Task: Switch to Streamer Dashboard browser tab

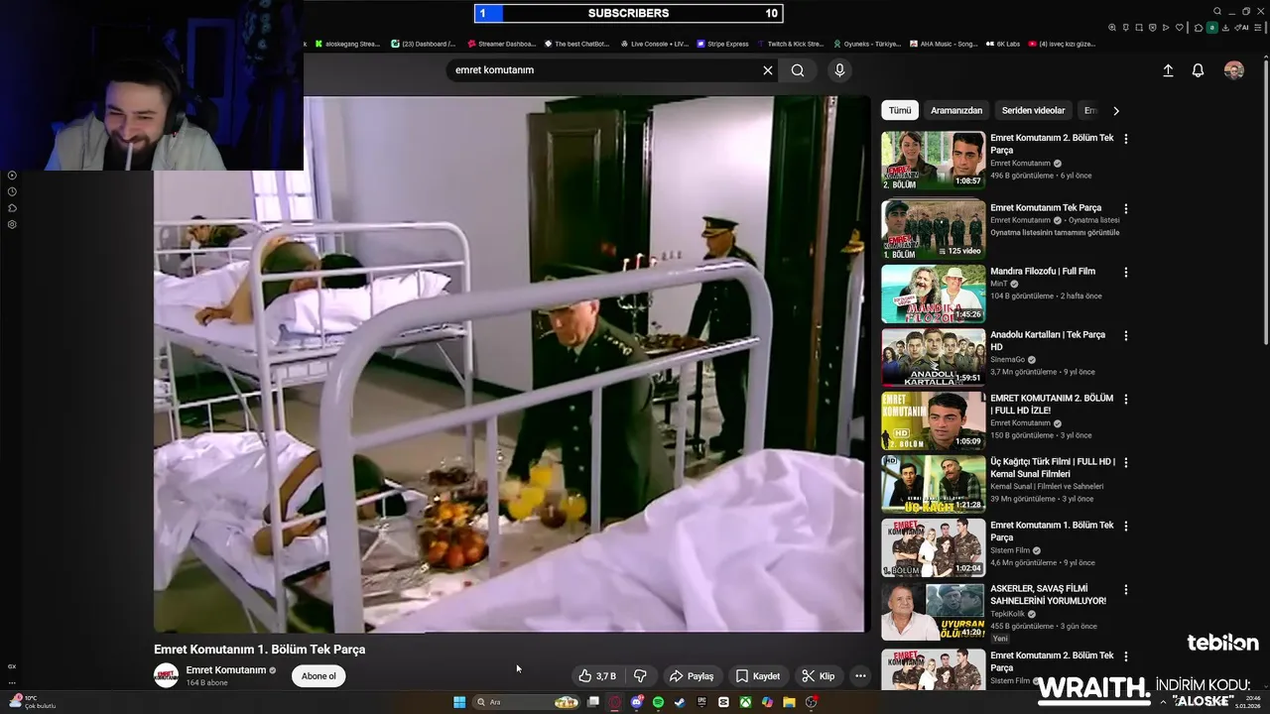Action: 501,44
